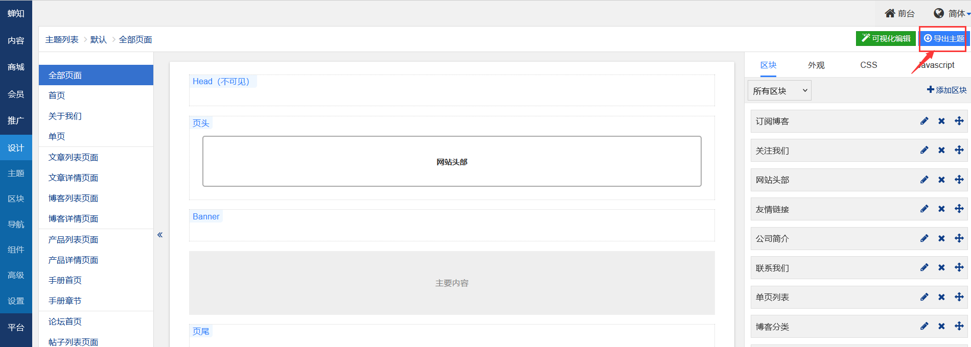Screen dimensions: 971x347
Task: Collapse the page list sidebar arrow
Action: [160, 235]
